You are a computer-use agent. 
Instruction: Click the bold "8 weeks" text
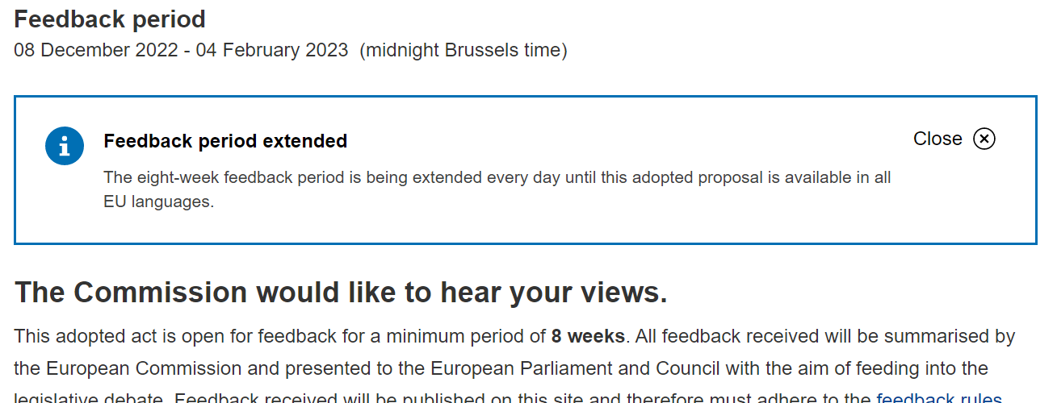tap(588, 336)
